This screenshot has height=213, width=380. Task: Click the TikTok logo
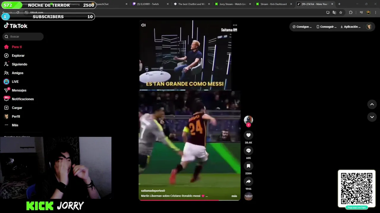[15, 26]
